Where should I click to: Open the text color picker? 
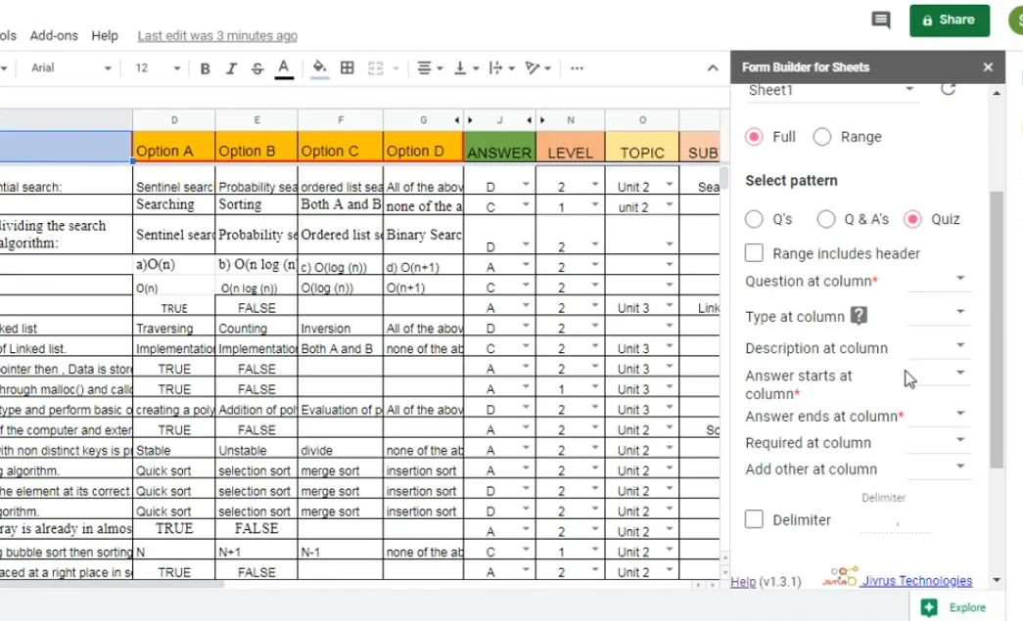(x=284, y=68)
